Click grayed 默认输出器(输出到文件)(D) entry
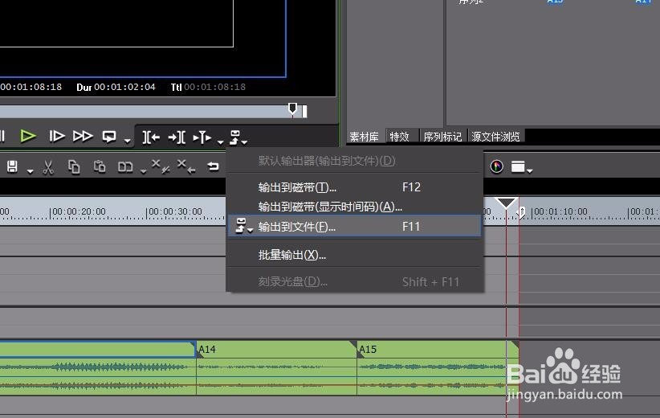Screen dimensions: 660x418 [354, 161]
